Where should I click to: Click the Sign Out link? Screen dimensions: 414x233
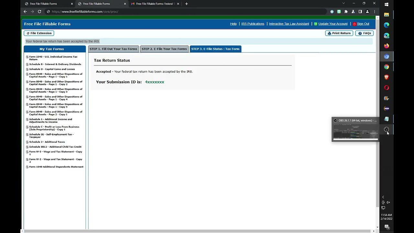tap(363, 24)
